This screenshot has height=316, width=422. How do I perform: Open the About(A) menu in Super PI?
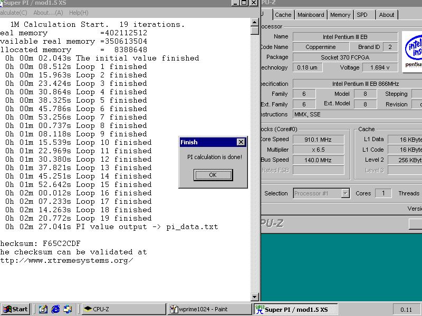pos(48,13)
